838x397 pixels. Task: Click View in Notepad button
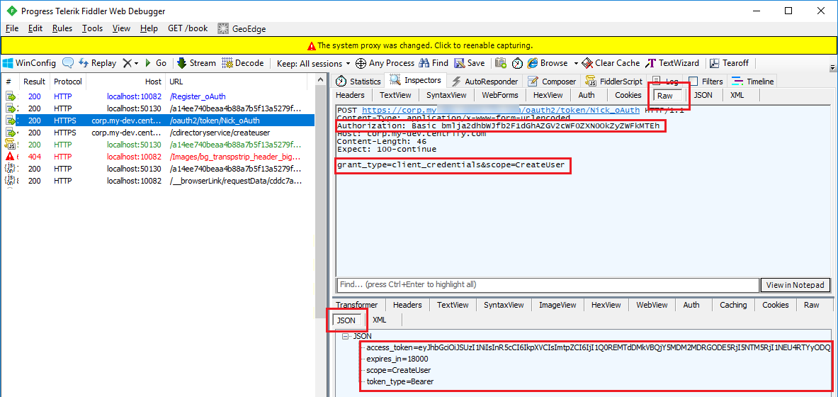click(x=795, y=285)
